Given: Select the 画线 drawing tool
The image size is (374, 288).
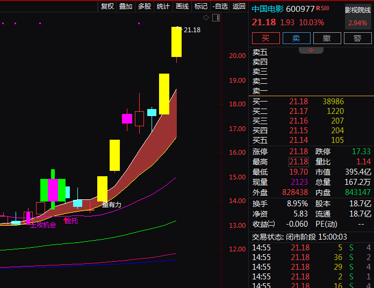Looking at the screenshot, I should point(182,6).
